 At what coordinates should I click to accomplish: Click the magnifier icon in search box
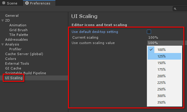click(x=175, y=9)
